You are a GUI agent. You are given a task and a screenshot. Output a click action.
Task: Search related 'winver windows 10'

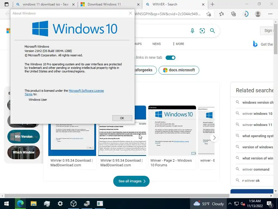[255, 113]
